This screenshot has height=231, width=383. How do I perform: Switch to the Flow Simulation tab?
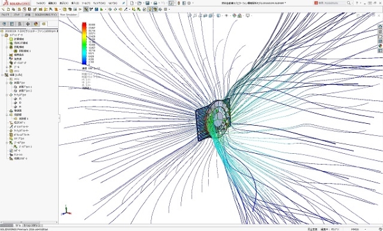coord(68,15)
